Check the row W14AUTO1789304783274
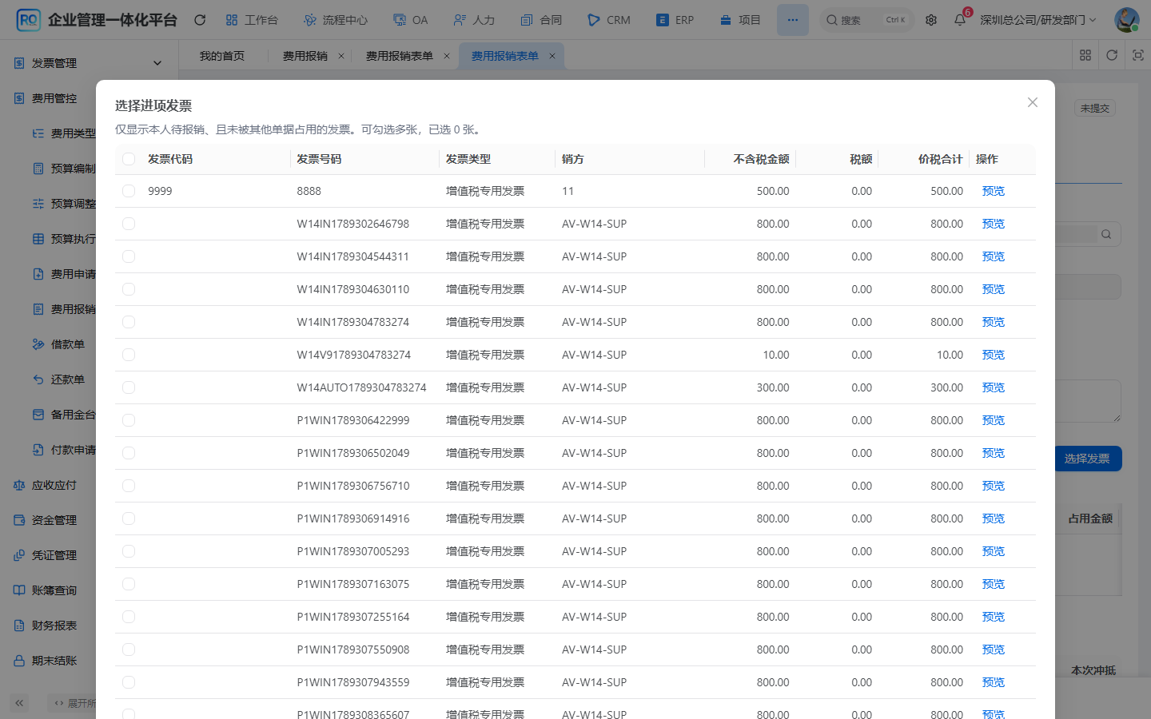Viewport: 1151px width, 719px height. tap(129, 387)
